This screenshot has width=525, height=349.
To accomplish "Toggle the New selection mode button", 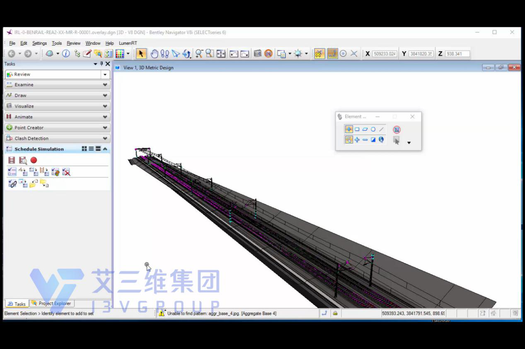I will (349, 140).
